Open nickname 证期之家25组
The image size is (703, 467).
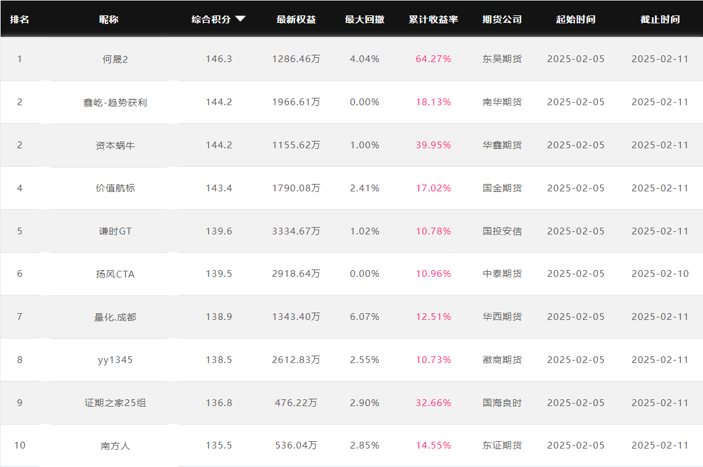click(x=115, y=403)
